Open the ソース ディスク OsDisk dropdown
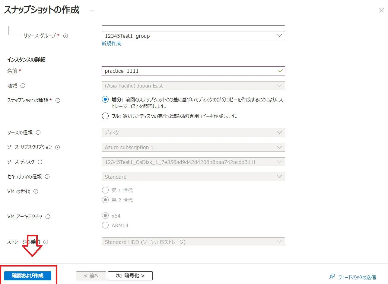The width and height of the screenshot is (388, 284). [193, 162]
